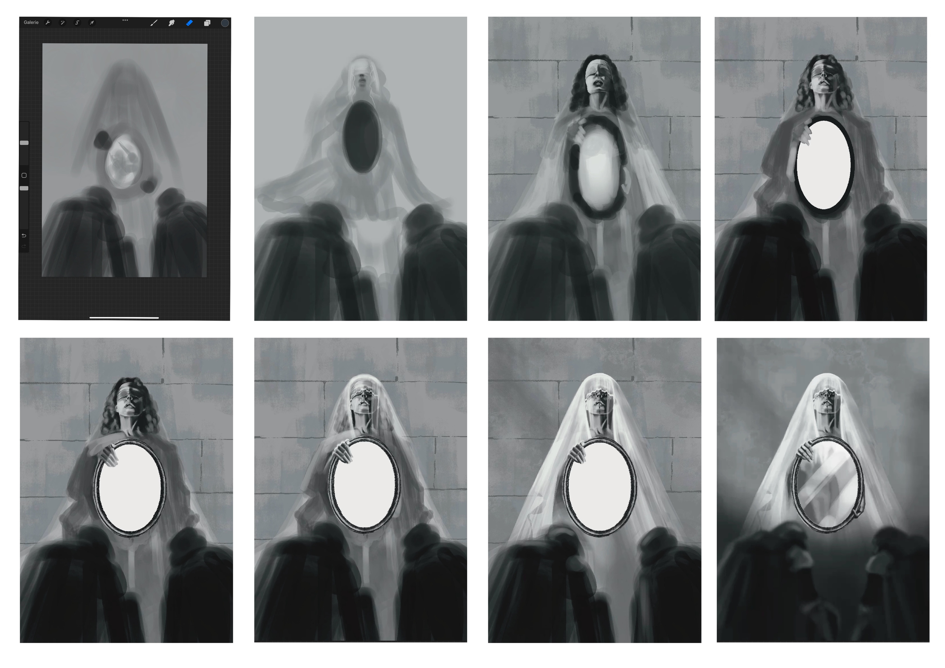Click the three dots top menu

(x=125, y=20)
